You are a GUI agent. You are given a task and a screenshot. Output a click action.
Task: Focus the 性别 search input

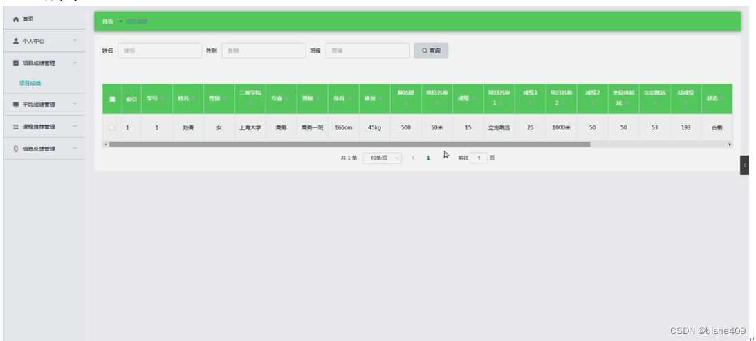point(264,50)
